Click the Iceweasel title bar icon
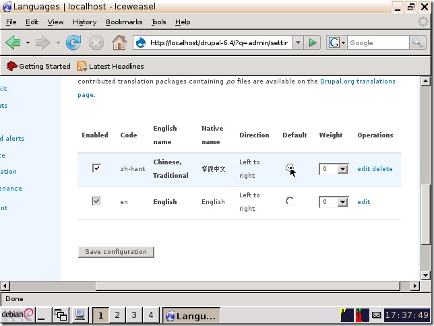This screenshot has height=326, width=434. (7, 7)
